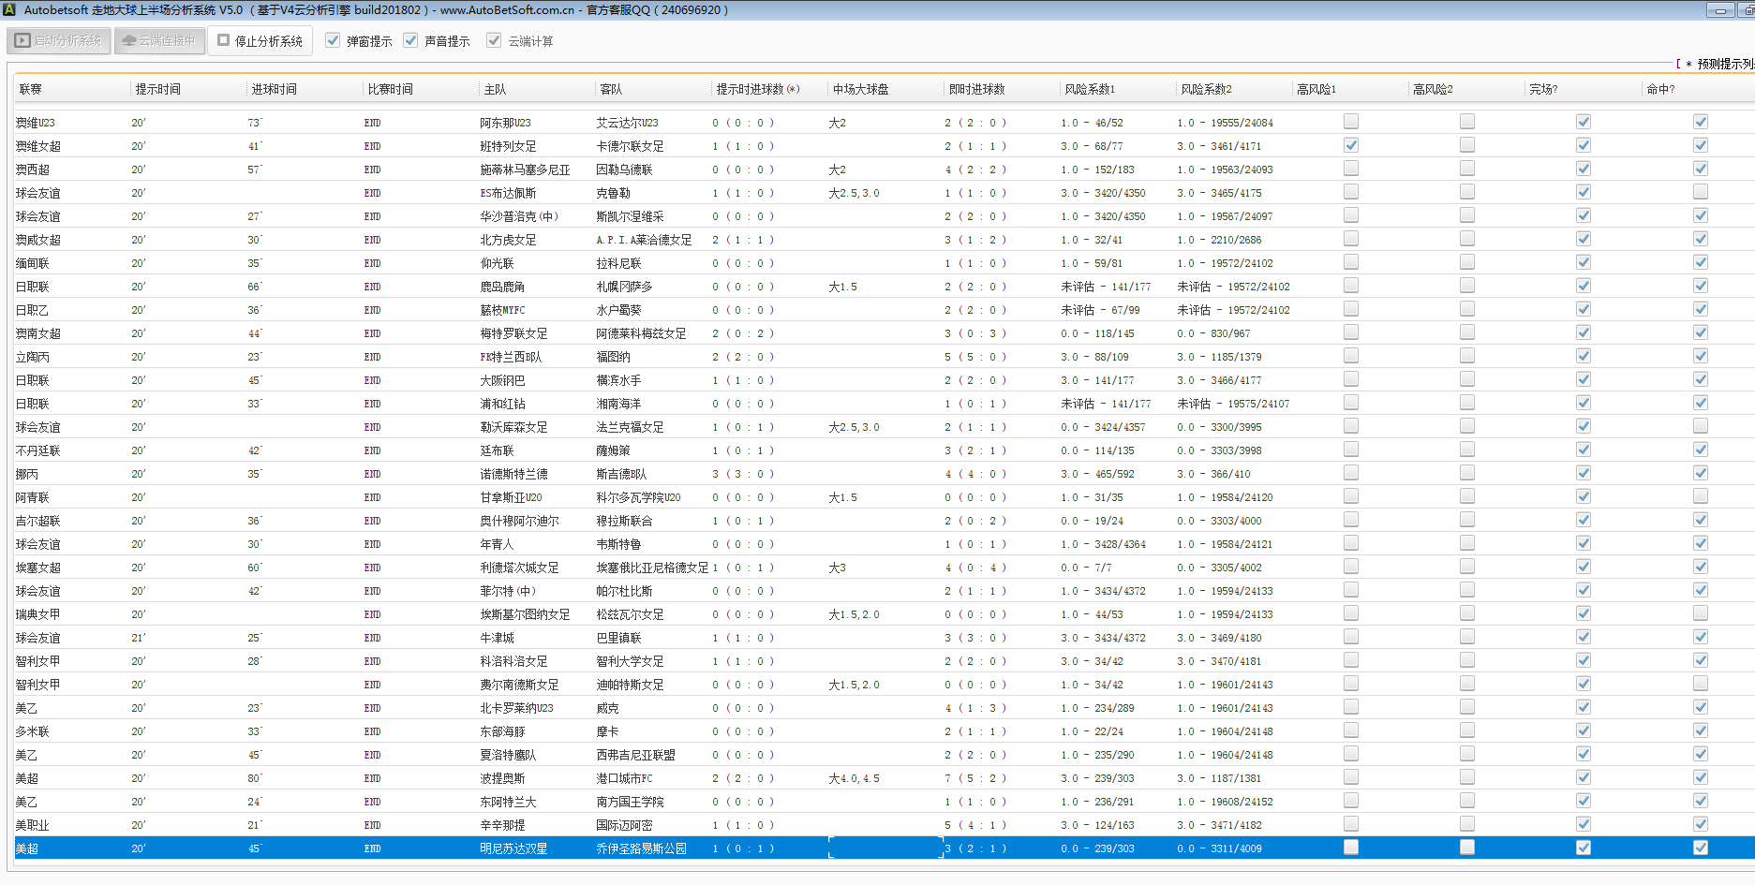The width and height of the screenshot is (1755, 885).
Task: Click the stop square icon on 停止分析系统
Action: [224, 40]
